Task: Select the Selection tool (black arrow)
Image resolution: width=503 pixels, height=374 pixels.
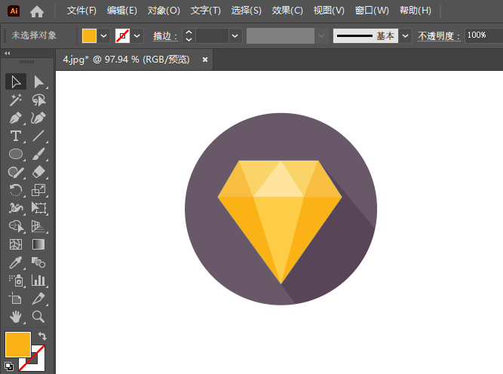Action: point(16,81)
